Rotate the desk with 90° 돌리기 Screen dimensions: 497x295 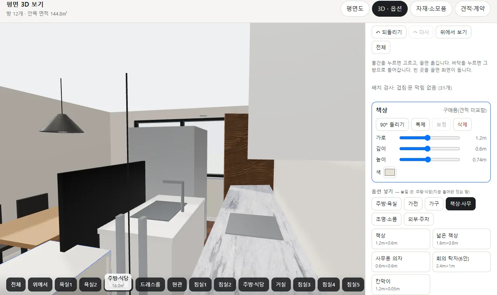(392, 125)
